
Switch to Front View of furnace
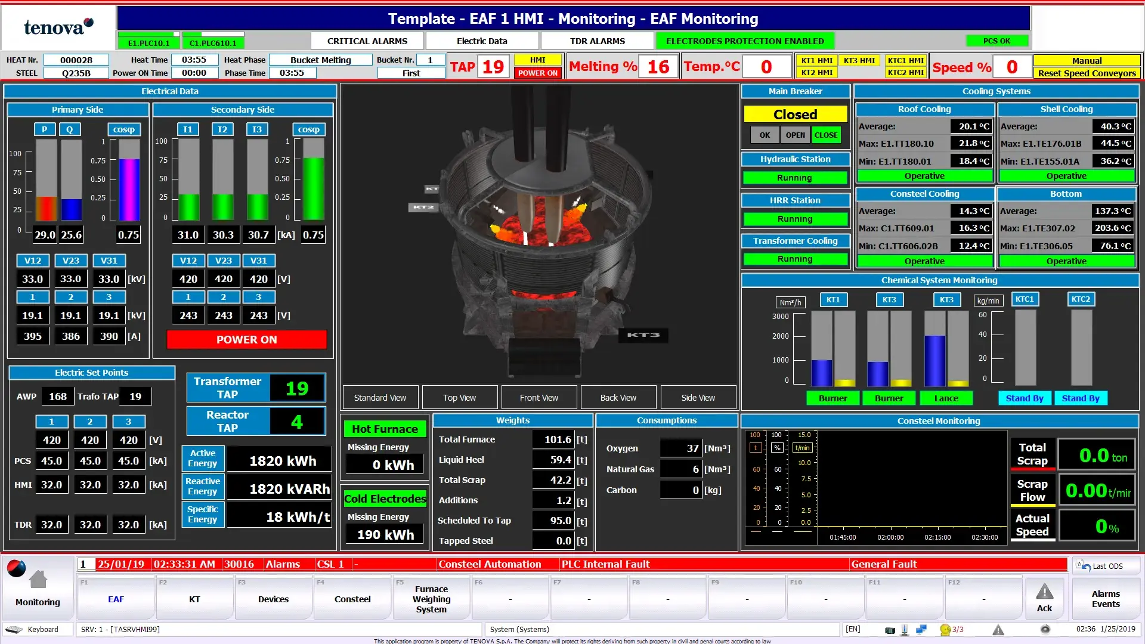tap(539, 398)
